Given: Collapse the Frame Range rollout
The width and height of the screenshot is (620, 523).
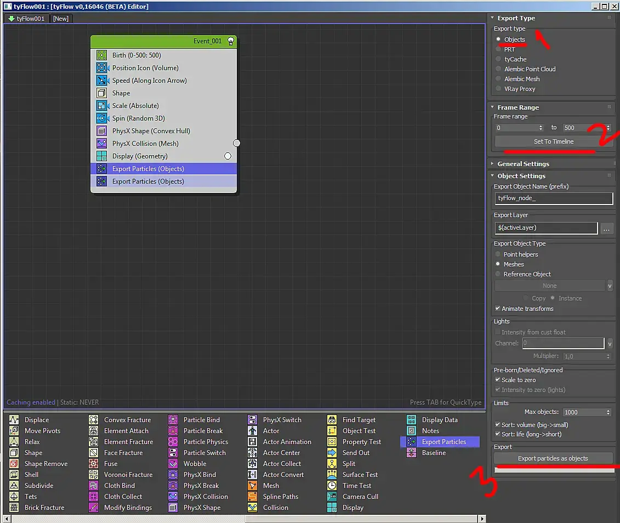Looking at the screenshot, I should point(492,107).
